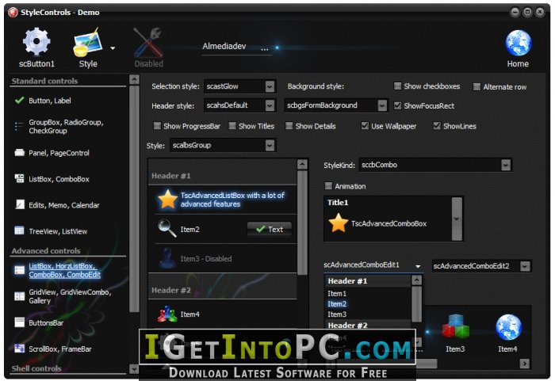Viewport: 555px width, 381px height.
Task: Click the scButton1 gear icon
Action: (36, 42)
